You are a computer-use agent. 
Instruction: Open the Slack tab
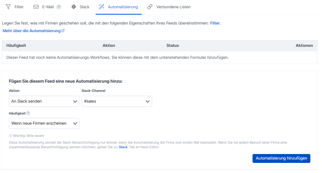coord(80,7)
